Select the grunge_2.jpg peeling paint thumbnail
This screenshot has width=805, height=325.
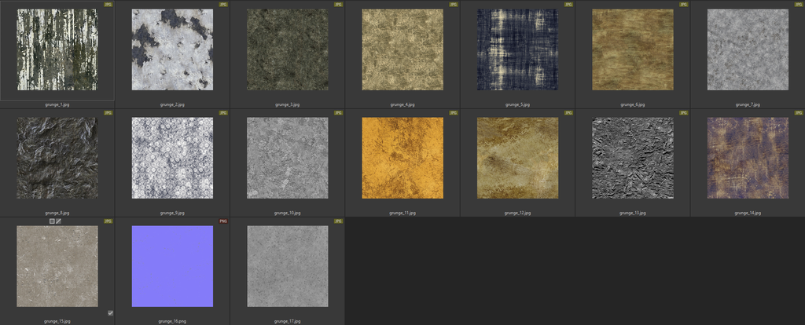(172, 49)
